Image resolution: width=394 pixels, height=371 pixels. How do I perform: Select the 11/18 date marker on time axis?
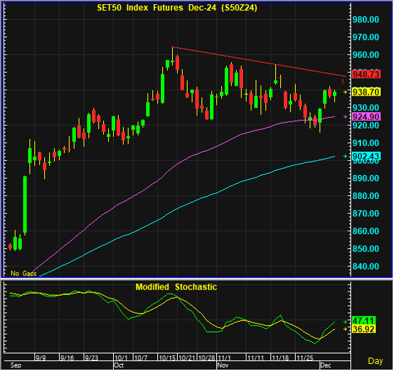point(280,358)
